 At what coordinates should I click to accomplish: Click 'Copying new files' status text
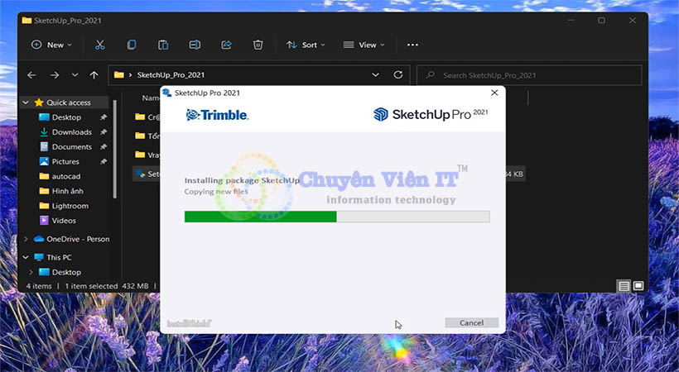tap(216, 192)
